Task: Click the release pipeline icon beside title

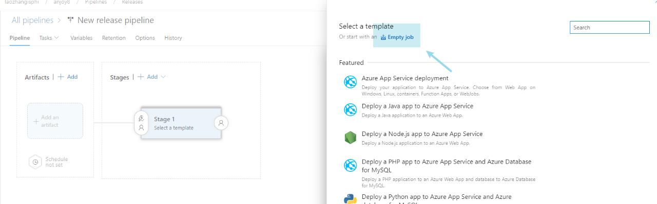Action: point(70,20)
